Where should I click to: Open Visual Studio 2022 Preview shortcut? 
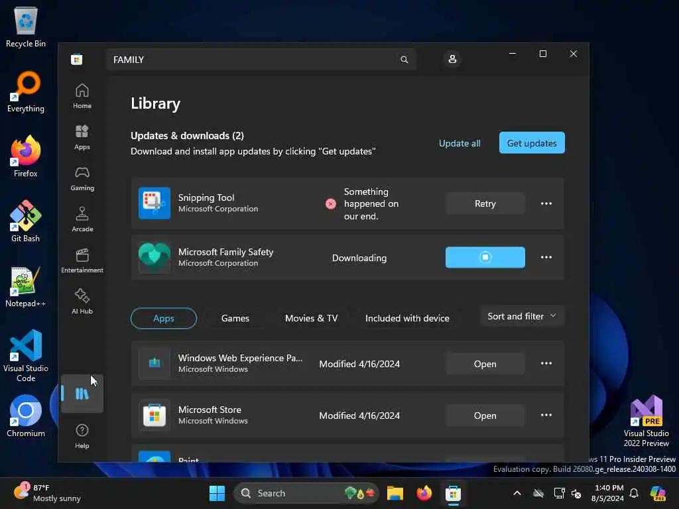click(x=646, y=421)
